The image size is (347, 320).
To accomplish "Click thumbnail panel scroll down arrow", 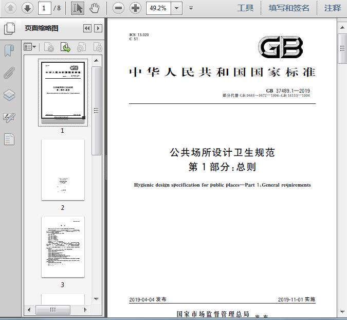I will click(96, 299).
